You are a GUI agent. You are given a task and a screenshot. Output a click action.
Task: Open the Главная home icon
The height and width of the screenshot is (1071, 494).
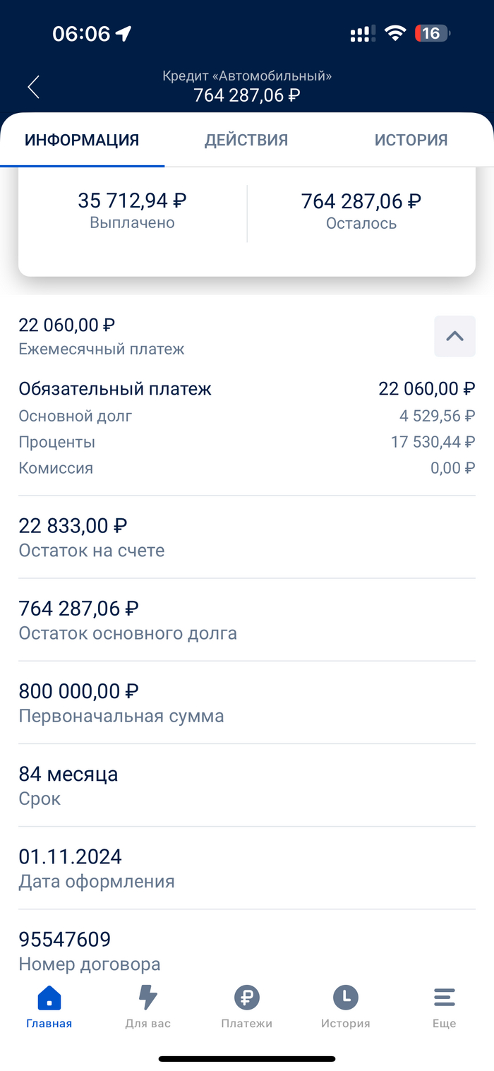tap(49, 998)
